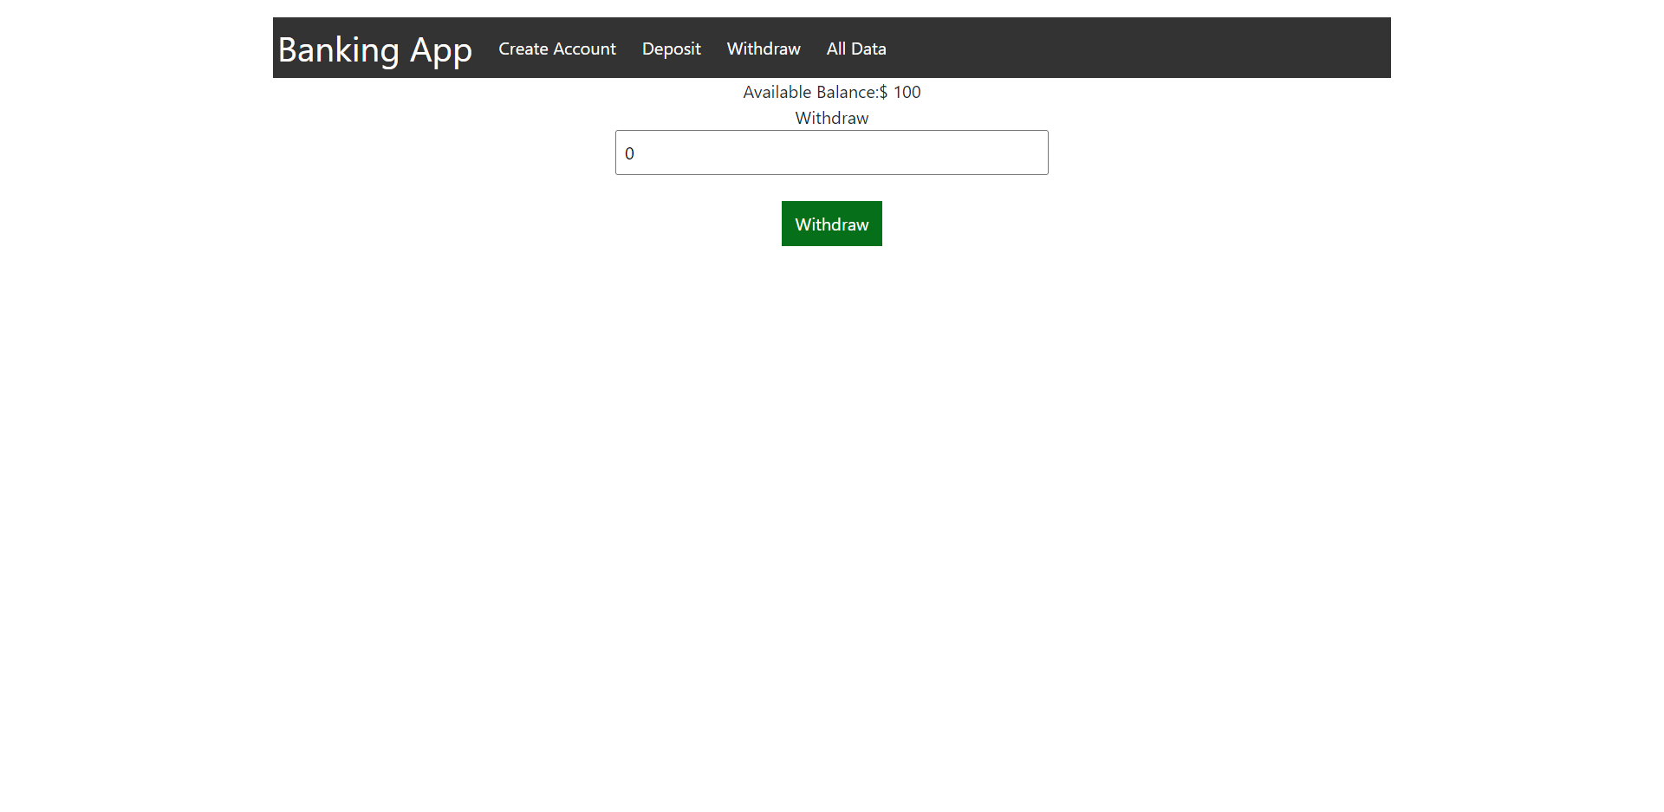Viewport: 1664px width, 812px height.
Task: Submit the withdrawal with the Withdraw button
Action: [831, 224]
